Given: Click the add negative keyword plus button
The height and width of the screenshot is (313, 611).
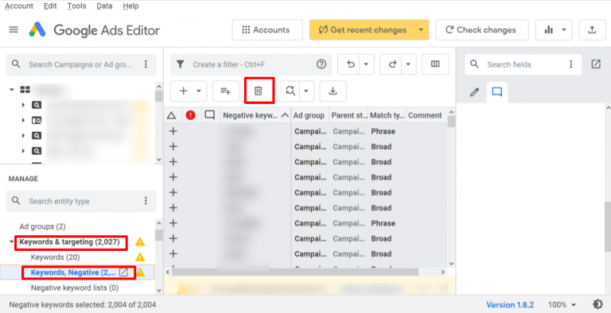Looking at the screenshot, I should (x=183, y=91).
